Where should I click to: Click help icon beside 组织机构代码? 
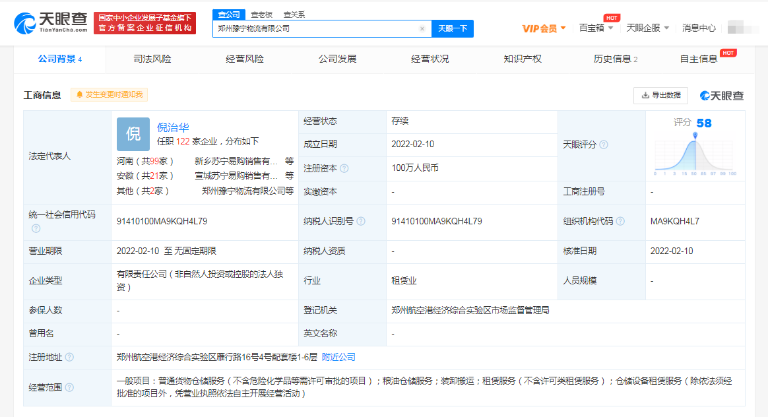pyautogui.click(x=620, y=221)
